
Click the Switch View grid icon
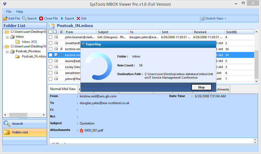point(203,18)
